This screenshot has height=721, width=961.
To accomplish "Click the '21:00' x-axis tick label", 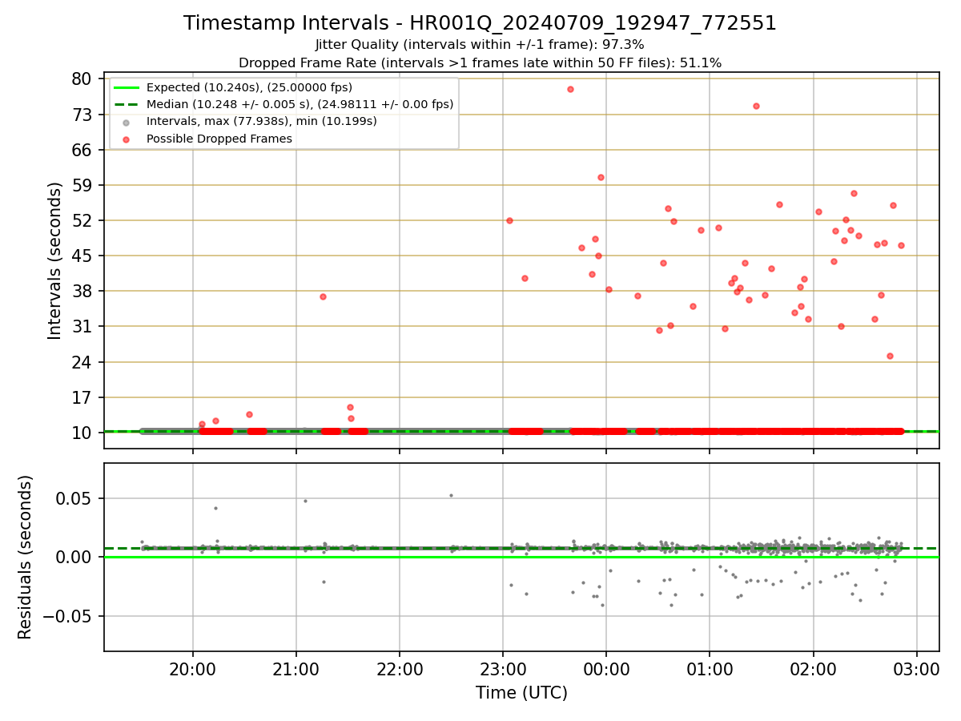I will tap(296, 670).
